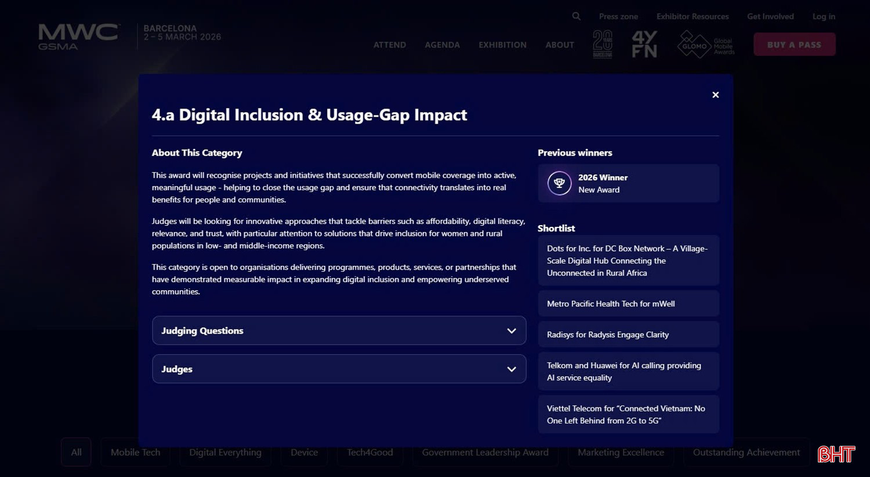Open the Get Involved link
The height and width of the screenshot is (477, 870).
coord(770,16)
